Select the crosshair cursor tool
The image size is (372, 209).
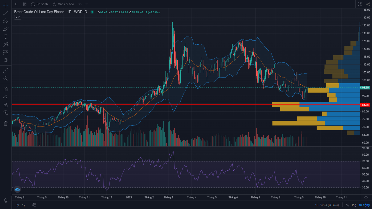pos(6,5)
